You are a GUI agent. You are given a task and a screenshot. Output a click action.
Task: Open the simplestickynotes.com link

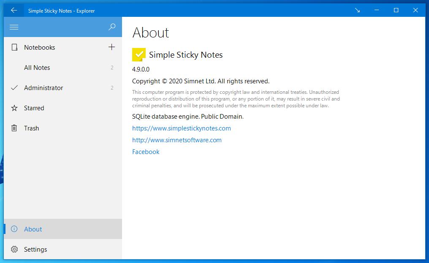point(182,128)
